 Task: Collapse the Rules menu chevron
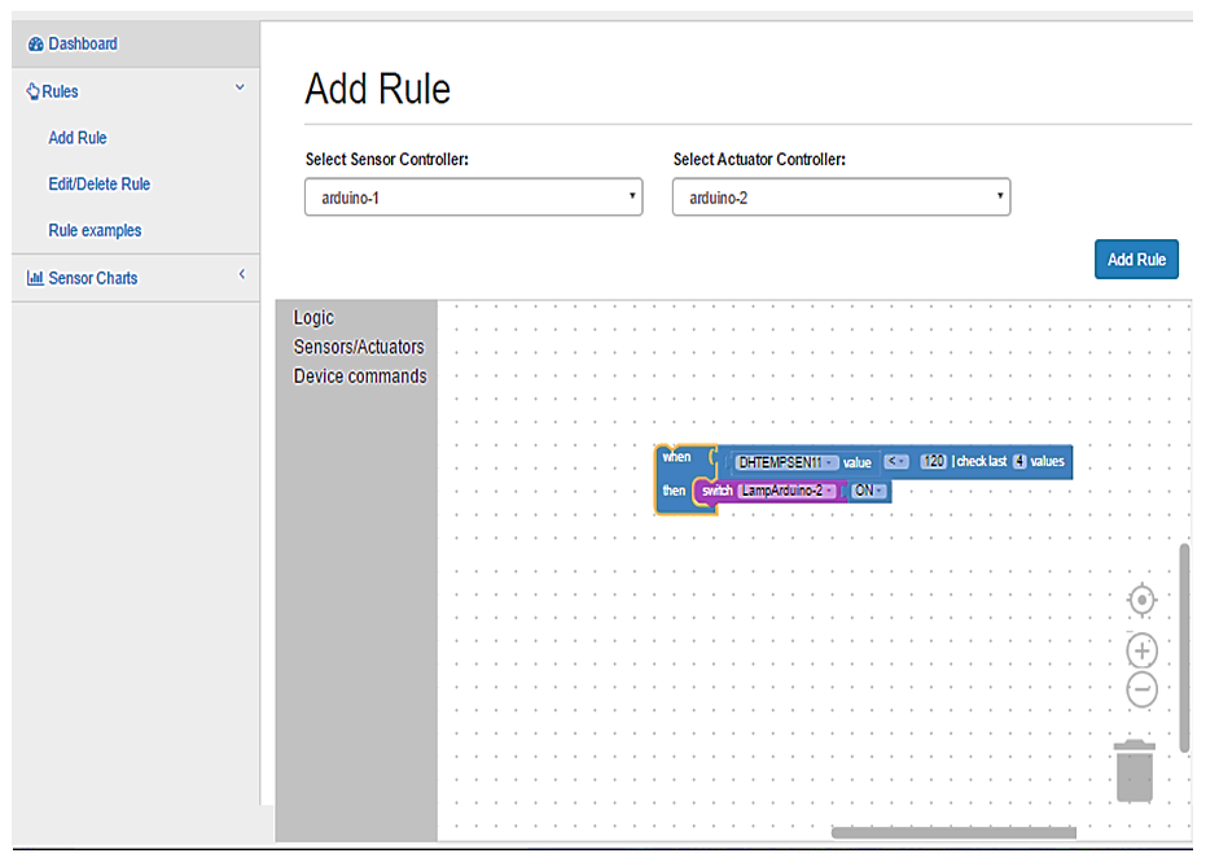[x=240, y=87]
